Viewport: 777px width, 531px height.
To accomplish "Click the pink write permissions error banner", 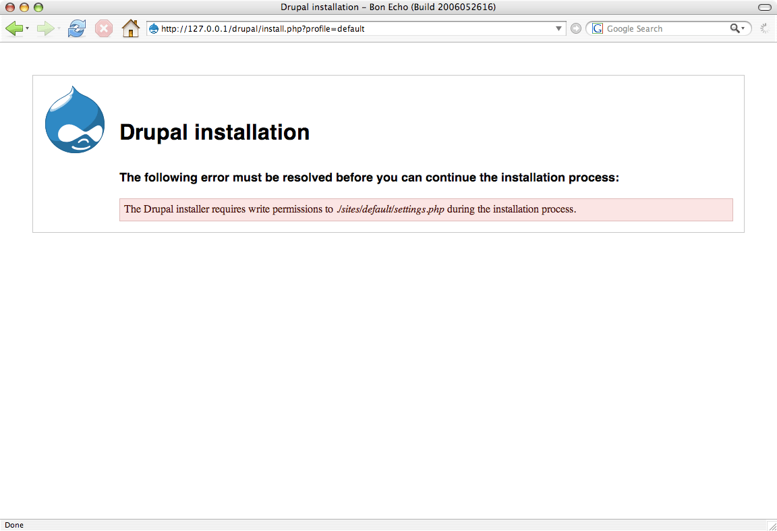I will pyautogui.click(x=426, y=209).
